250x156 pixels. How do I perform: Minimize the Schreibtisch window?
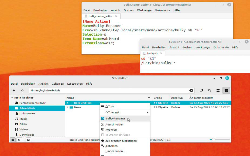(x=214, y=78)
